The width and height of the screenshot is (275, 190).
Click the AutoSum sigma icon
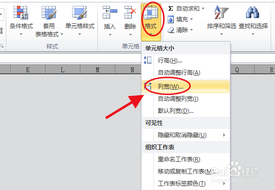click(x=170, y=8)
